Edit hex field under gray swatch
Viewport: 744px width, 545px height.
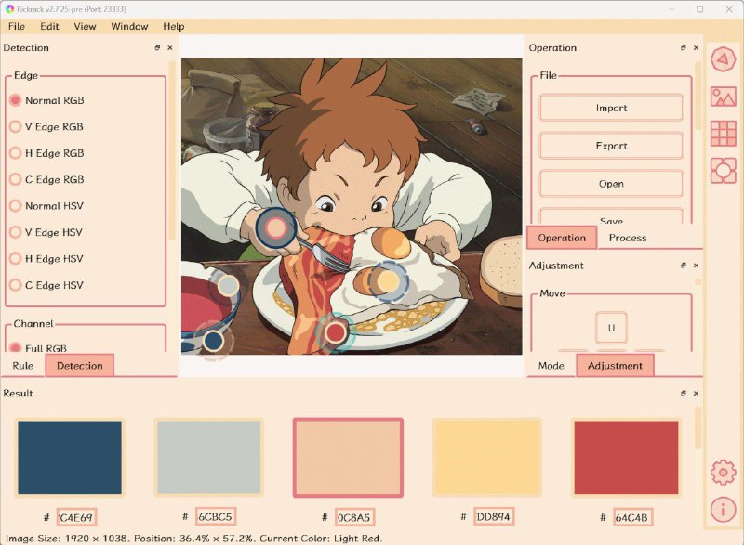pos(216,516)
